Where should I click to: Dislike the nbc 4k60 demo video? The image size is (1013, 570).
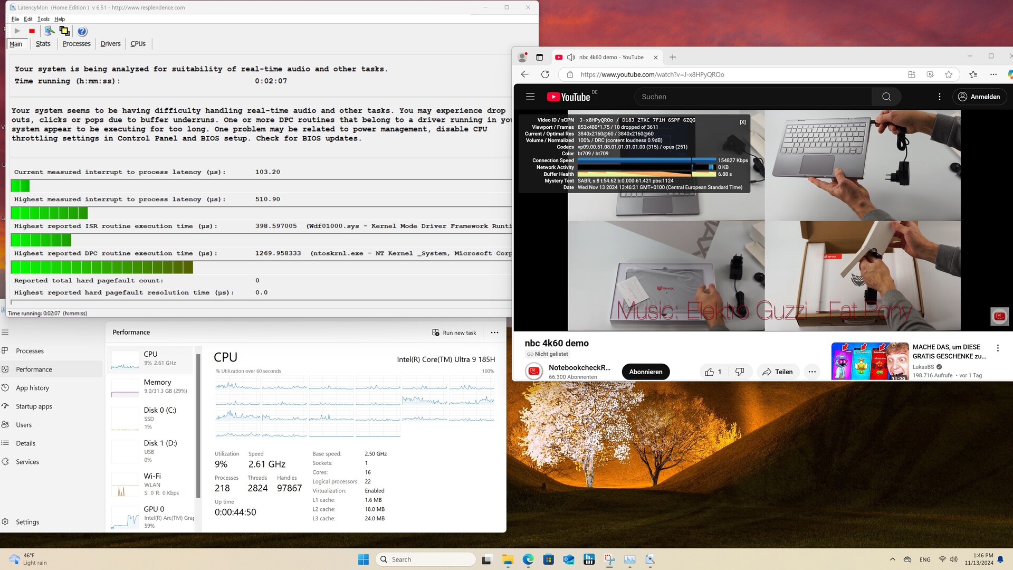[x=740, y=372]
